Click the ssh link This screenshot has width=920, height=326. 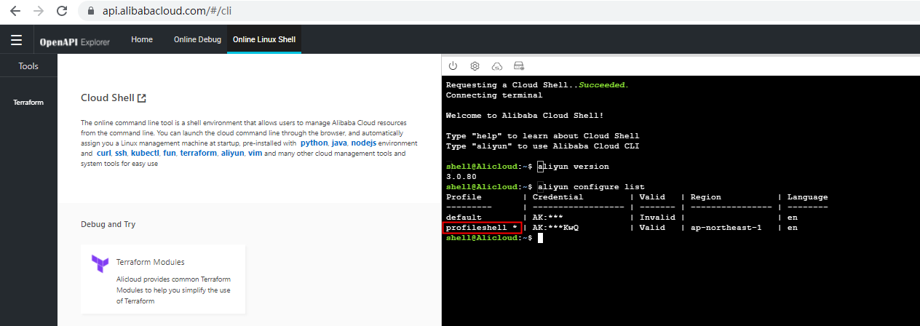(x=121, y=154)
